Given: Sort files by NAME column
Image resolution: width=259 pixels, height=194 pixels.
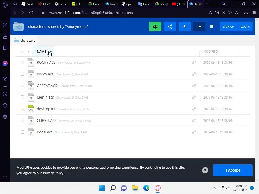Looking at the screenshot, I should [43, 51].
